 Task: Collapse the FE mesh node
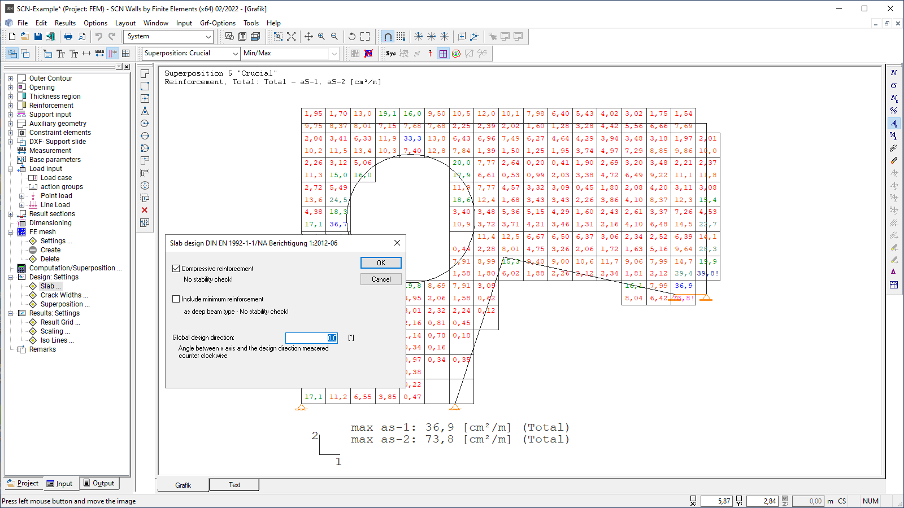coord(10,232)
